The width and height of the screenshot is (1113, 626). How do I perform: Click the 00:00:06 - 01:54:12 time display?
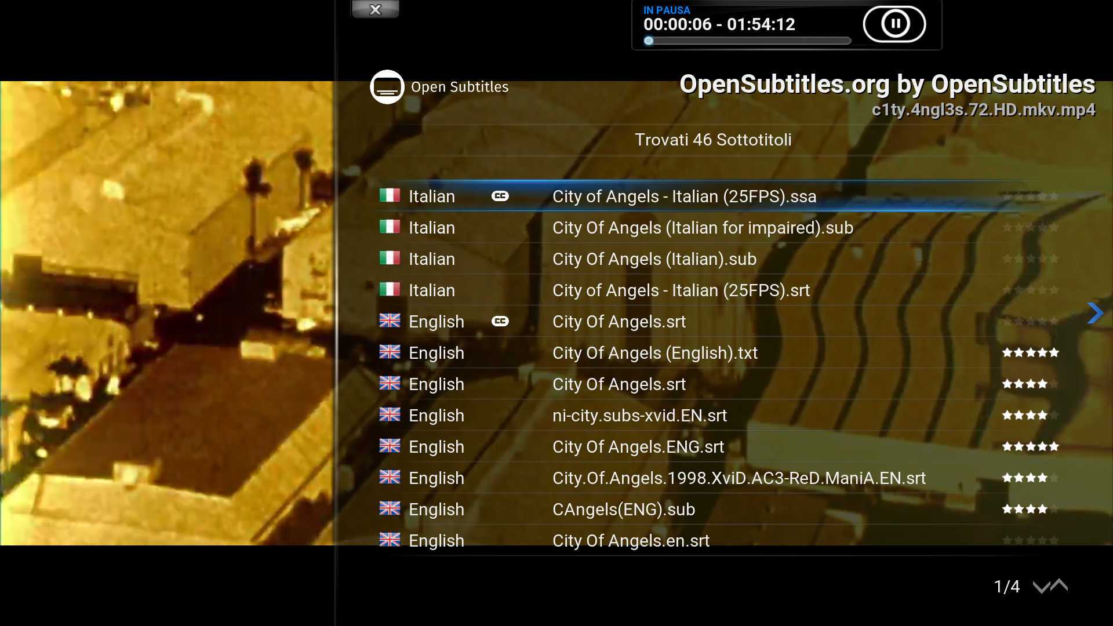pos(719,24)
